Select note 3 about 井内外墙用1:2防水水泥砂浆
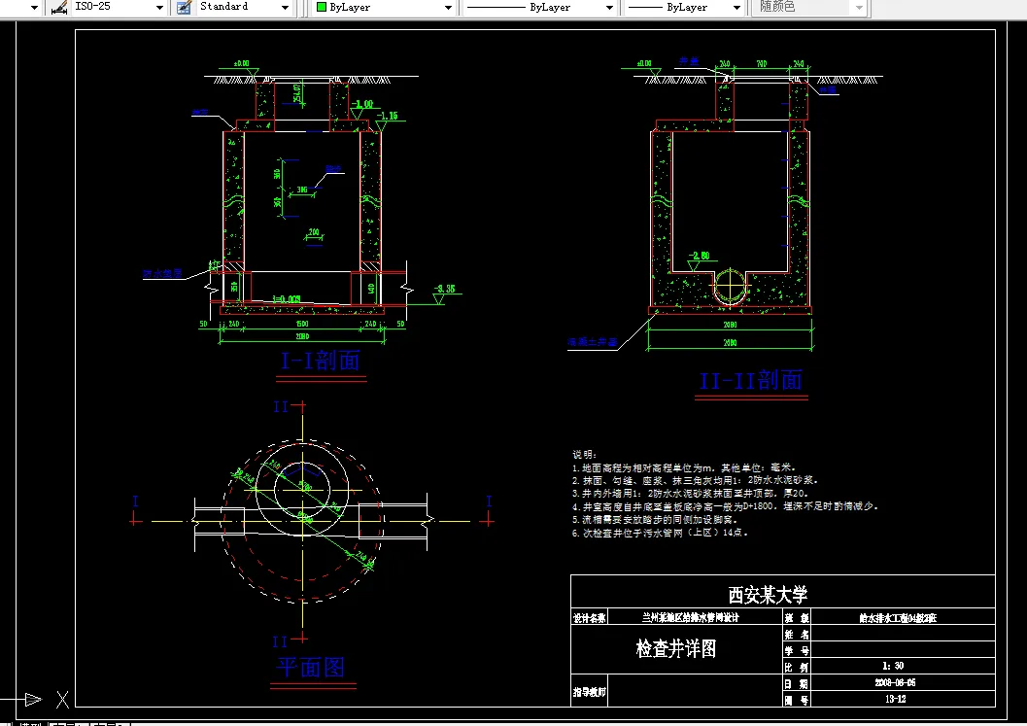Viewport: 1027px width, 726px height. (691, 494)
